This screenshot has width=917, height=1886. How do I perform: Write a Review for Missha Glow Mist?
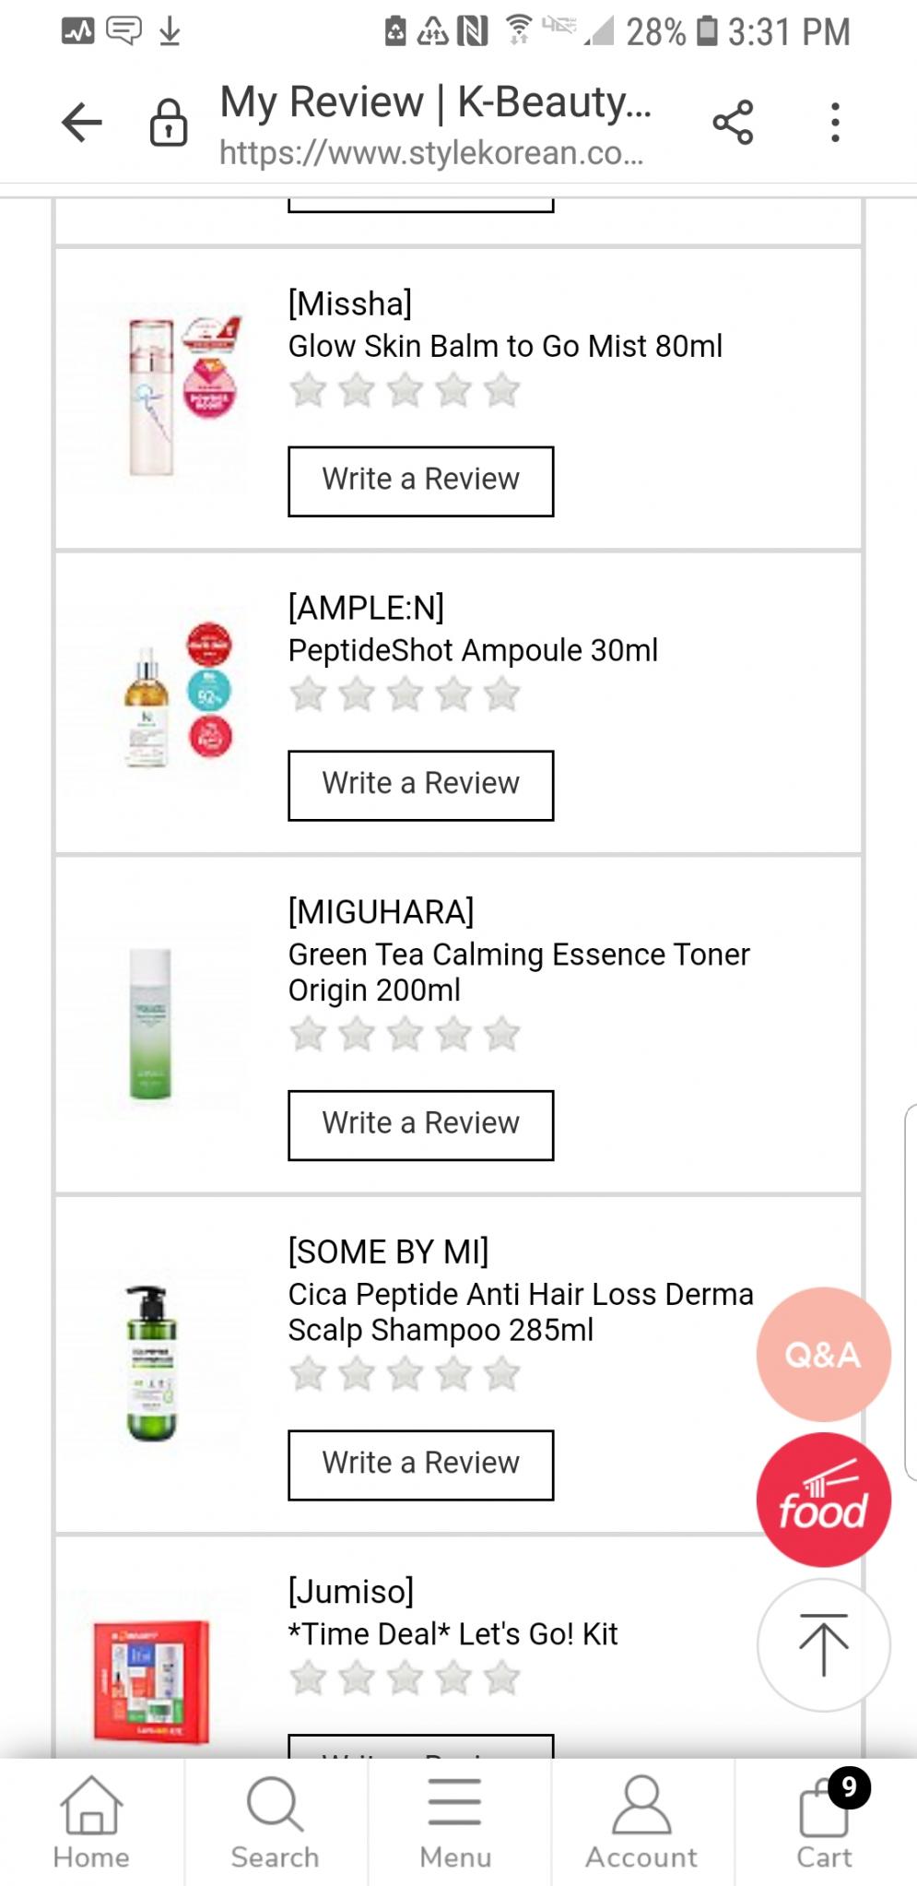click(421, 481)
